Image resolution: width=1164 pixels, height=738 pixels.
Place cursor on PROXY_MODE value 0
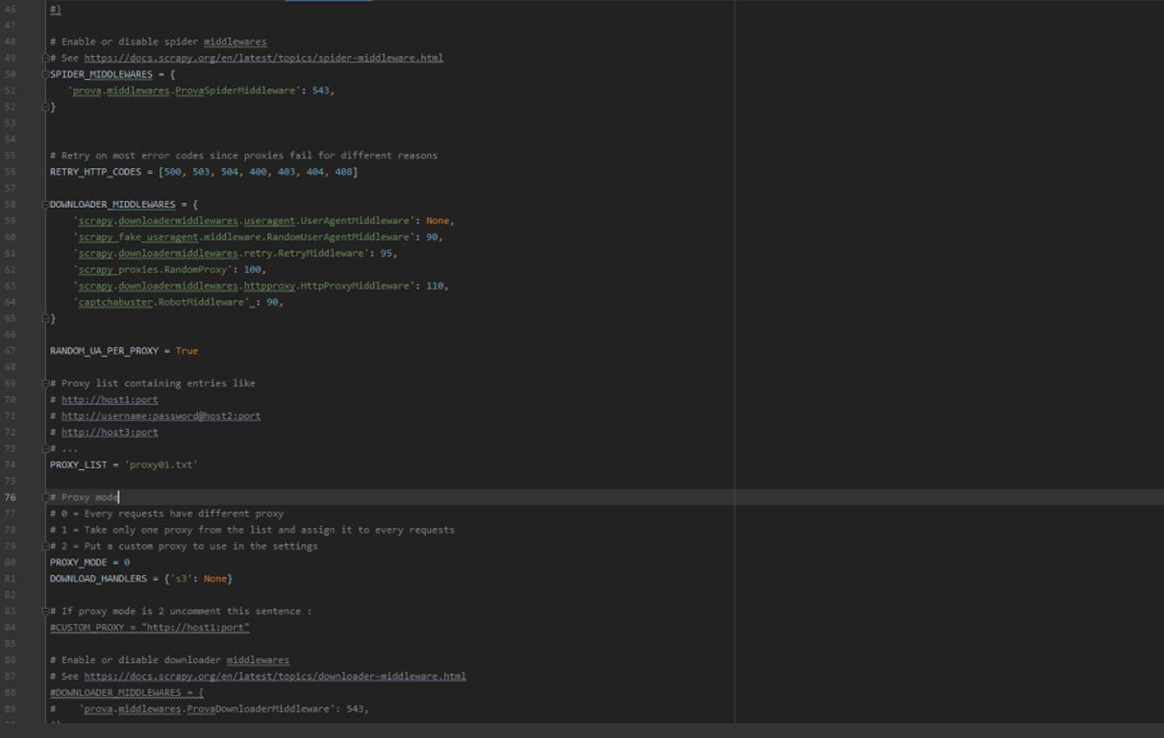127,563
